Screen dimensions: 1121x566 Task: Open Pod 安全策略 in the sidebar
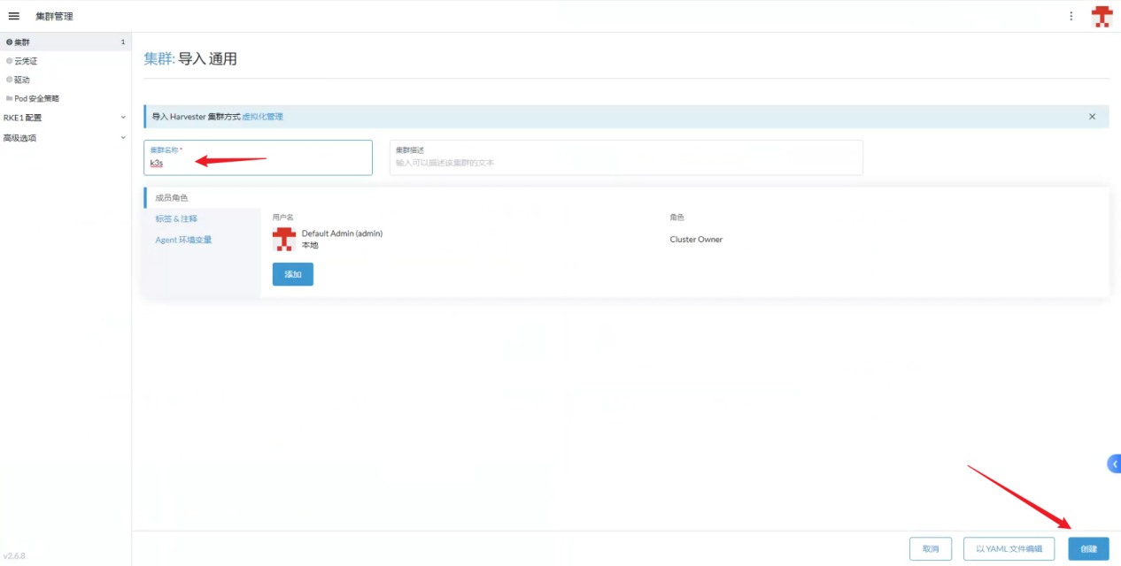[x=36, y=98]
